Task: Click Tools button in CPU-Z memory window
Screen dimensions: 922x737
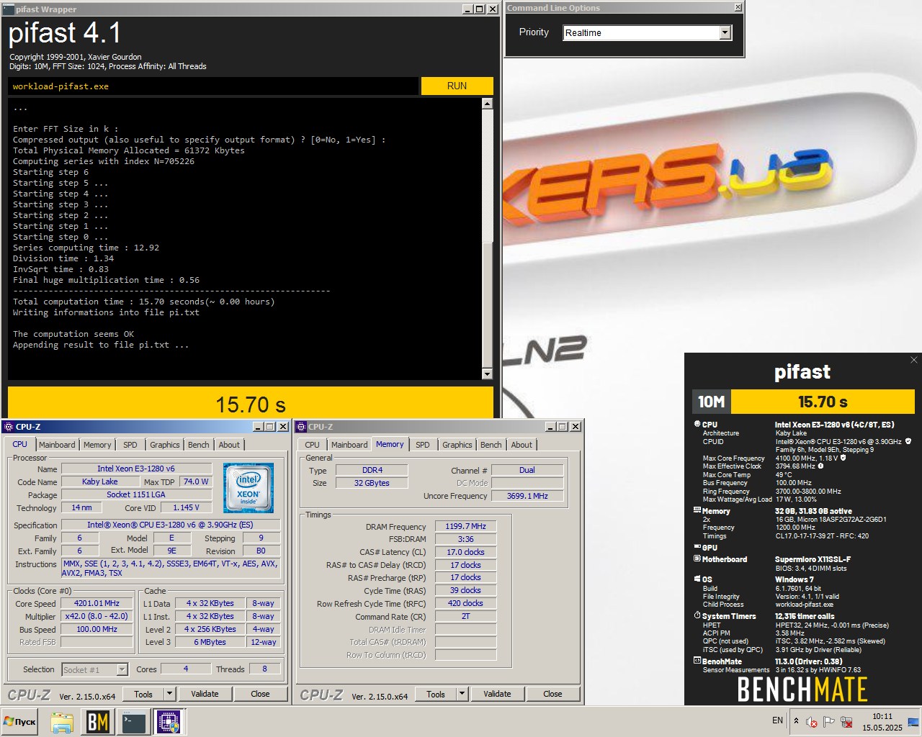Action: click(x=436, y=694)
